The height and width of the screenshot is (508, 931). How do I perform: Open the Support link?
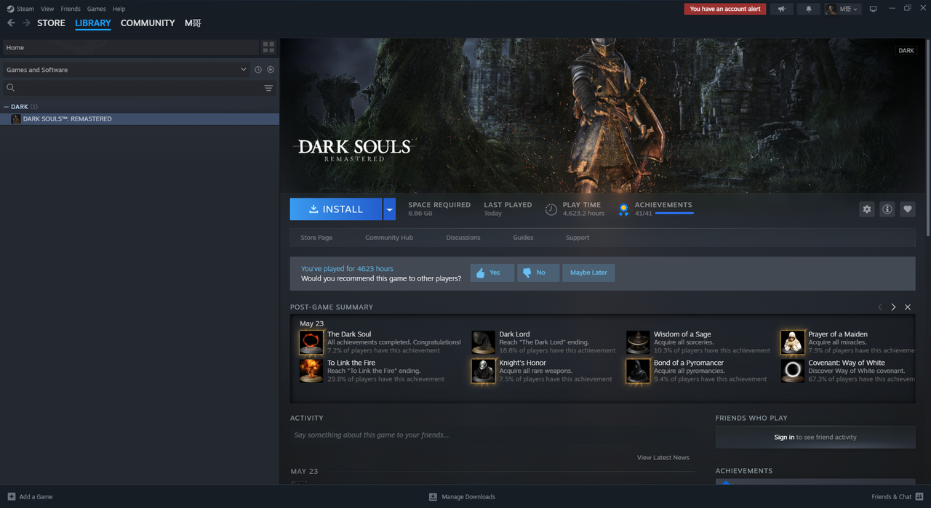tap(578, 238)
